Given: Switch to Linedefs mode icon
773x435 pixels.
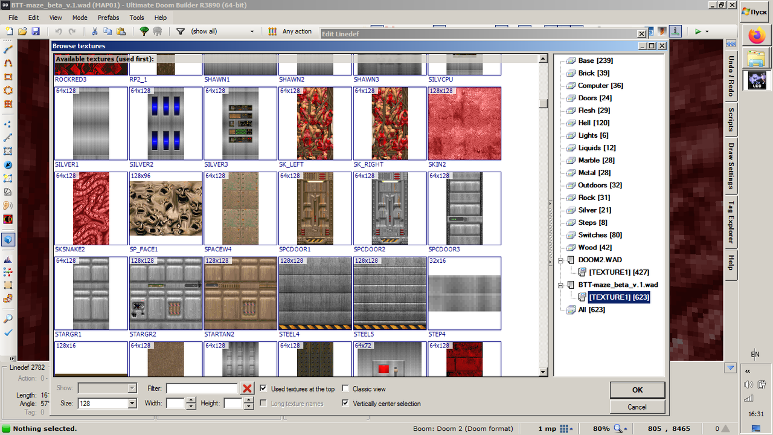Looking at the screenshot, I should [x=8, y=137].
